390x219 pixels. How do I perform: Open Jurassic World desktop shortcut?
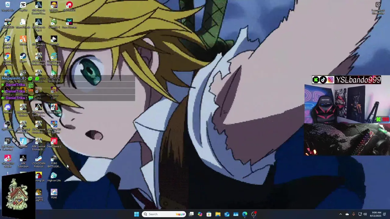pyautogui.click(x=39, y=195)
